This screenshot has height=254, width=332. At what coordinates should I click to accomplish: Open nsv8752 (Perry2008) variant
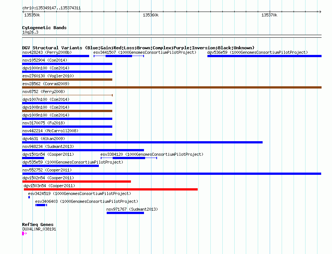coord(67,95)
